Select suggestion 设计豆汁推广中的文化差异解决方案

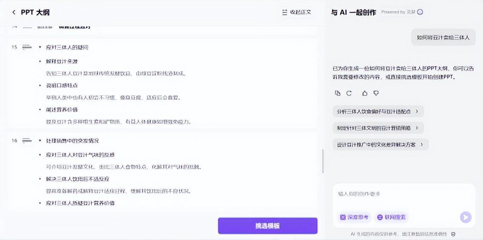380,144
